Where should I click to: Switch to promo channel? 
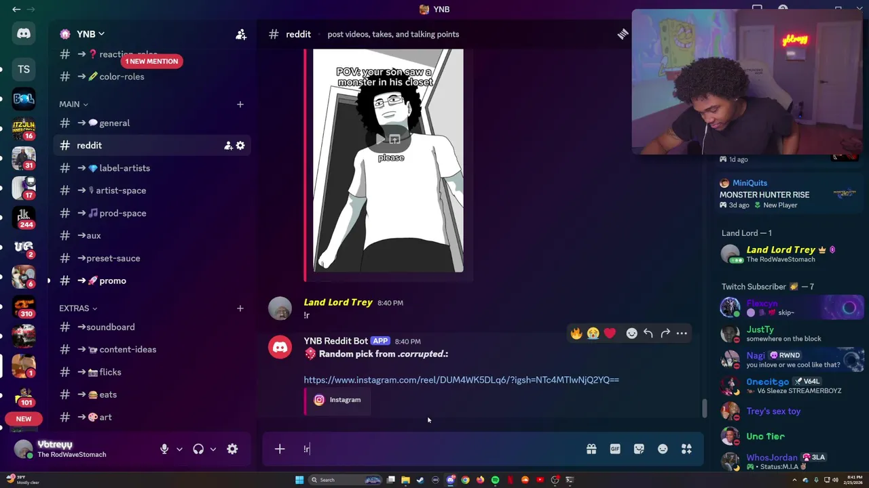pos(152,281)
